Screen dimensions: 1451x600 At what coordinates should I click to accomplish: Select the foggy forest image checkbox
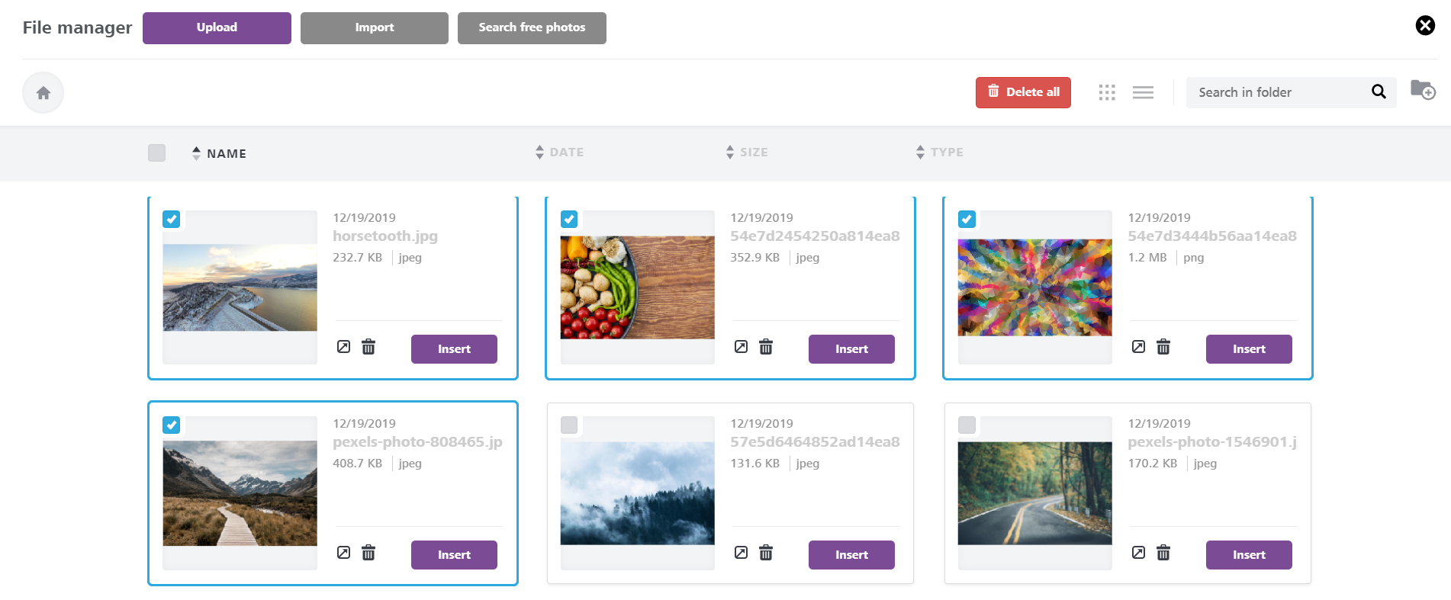pos(569,425)
